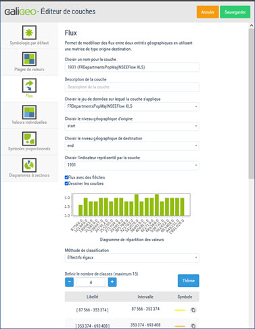Click label cell ] 353 374 - 693 408 ]

pos(92,326)
